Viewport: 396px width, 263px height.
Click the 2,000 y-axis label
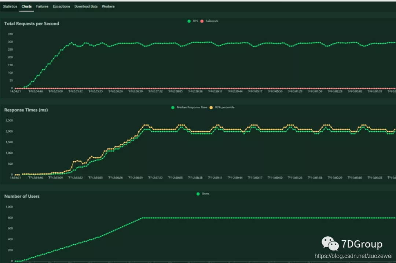pyautogui.click(x=9, y=131)
